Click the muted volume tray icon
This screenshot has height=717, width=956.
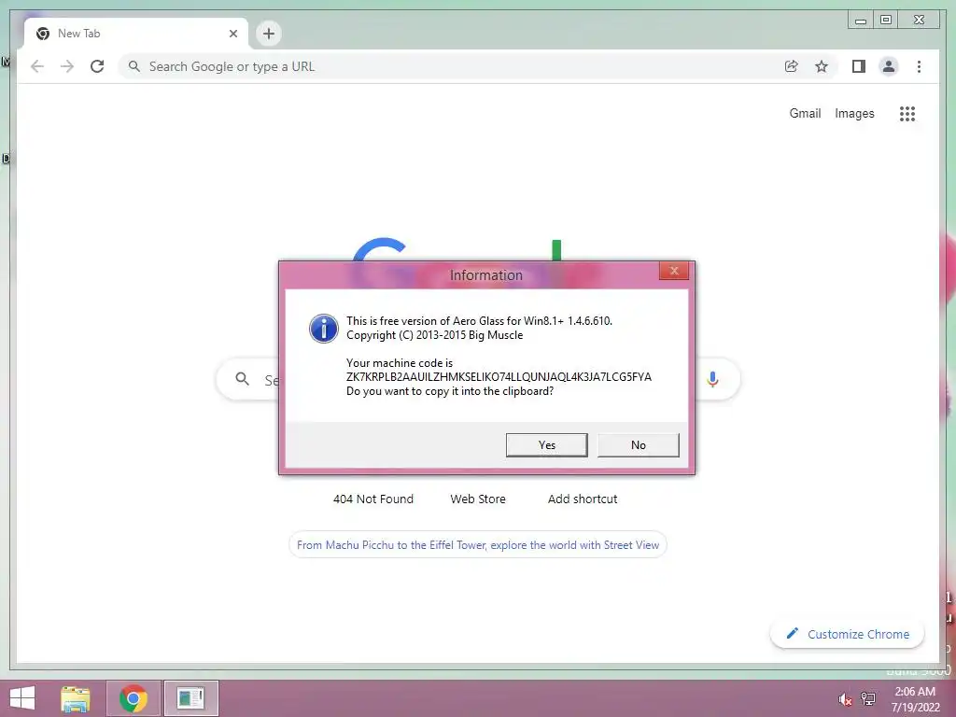[x=845, y=699]
